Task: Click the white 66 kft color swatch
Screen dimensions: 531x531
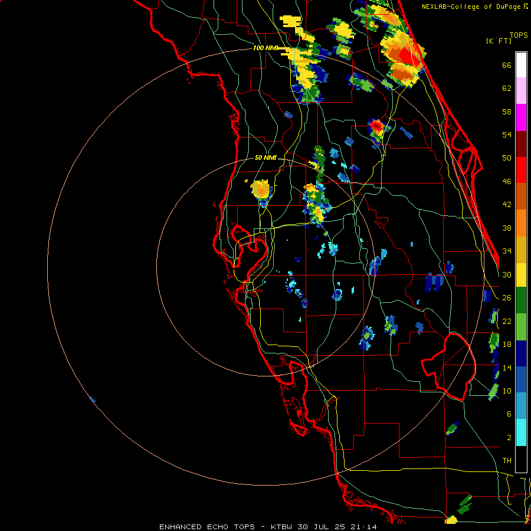Action: point(521,65)
